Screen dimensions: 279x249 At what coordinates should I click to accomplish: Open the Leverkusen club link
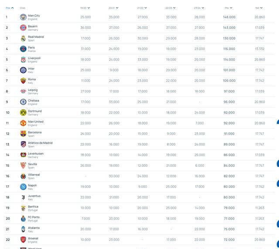tap(35, 154)
